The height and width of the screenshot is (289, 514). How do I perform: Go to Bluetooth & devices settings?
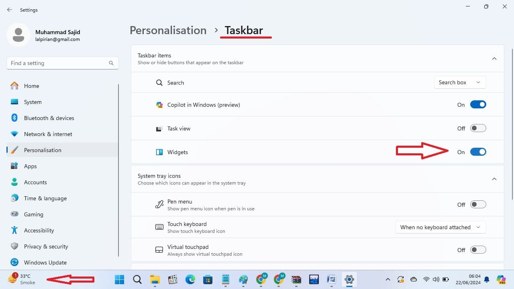click(49, 118)
